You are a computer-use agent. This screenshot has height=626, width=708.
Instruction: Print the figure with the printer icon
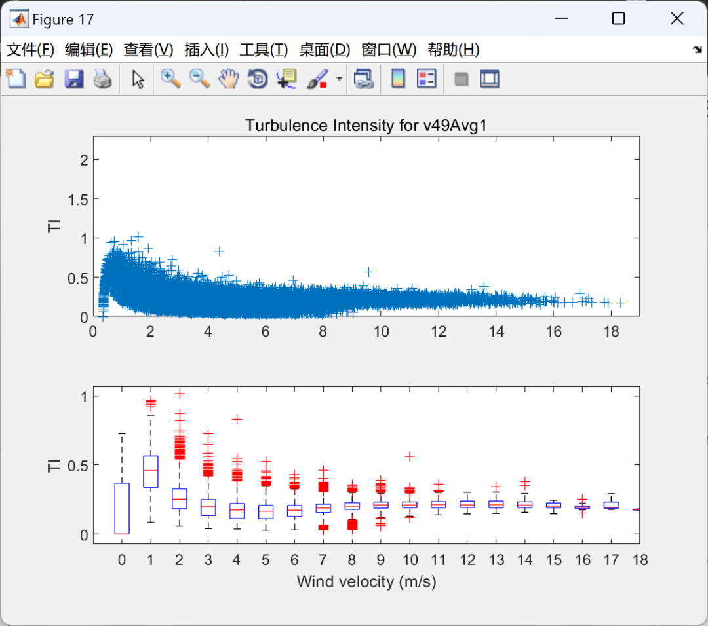[x=102, y=79]
